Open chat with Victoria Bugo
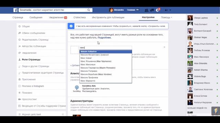 point(203,77)
